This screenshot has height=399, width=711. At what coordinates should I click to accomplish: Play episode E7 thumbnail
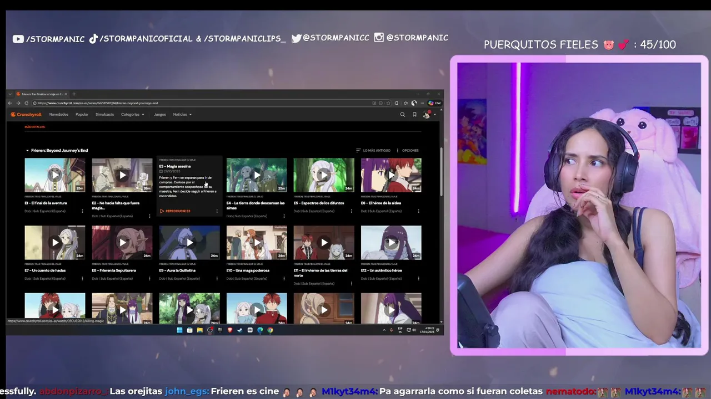pyautogui.click(x=55, y=242)
